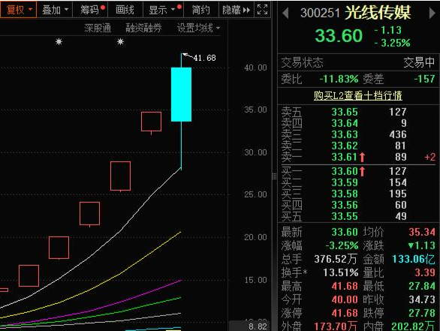Click sell-two price 33.62
Viewport: 440px width, 331px height.
coord(345,146)
